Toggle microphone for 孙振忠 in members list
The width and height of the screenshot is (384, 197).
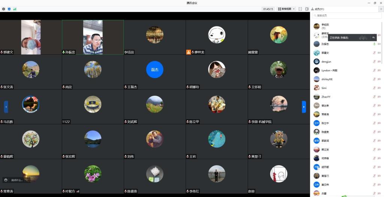coord(374,44)
